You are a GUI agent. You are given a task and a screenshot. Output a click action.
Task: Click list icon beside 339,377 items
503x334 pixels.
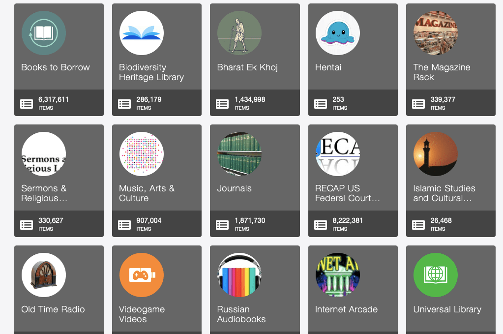pos(418,104)
